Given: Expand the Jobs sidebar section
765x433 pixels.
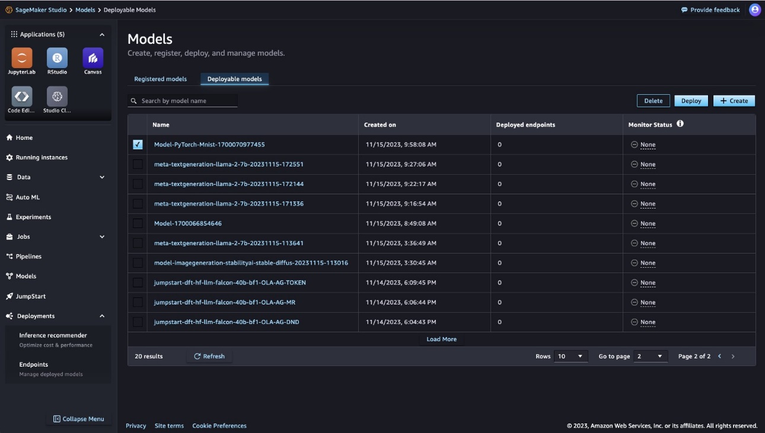Looking at the screenshot, I should tap(102, 237).
